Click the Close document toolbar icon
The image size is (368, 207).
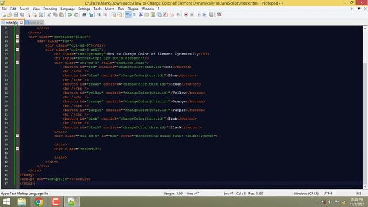[x=29, y=14]
